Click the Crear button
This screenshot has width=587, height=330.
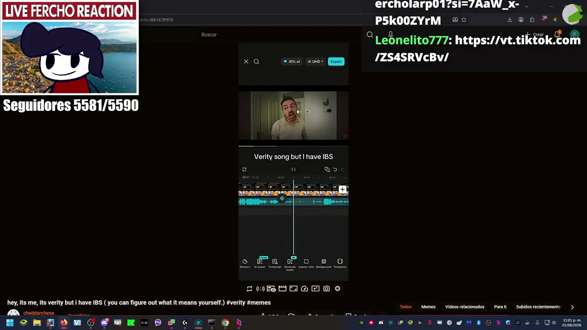(x=536, y=35)
